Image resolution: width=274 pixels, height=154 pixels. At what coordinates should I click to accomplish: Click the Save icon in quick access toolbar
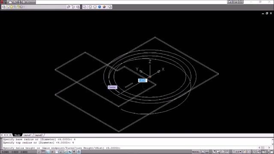(x=19, y=2)
